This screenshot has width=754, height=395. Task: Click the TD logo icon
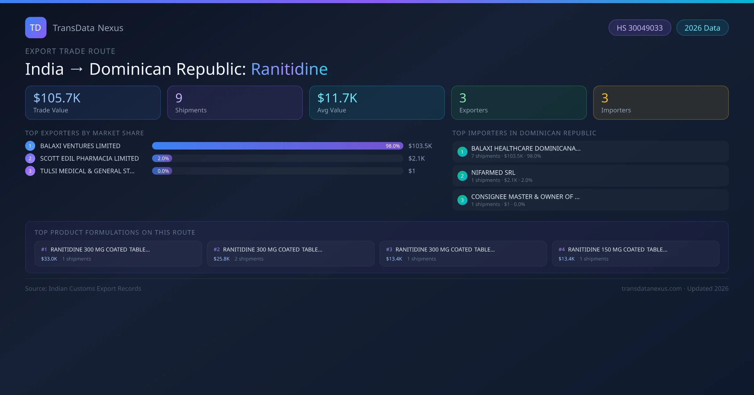click(36, 28)
